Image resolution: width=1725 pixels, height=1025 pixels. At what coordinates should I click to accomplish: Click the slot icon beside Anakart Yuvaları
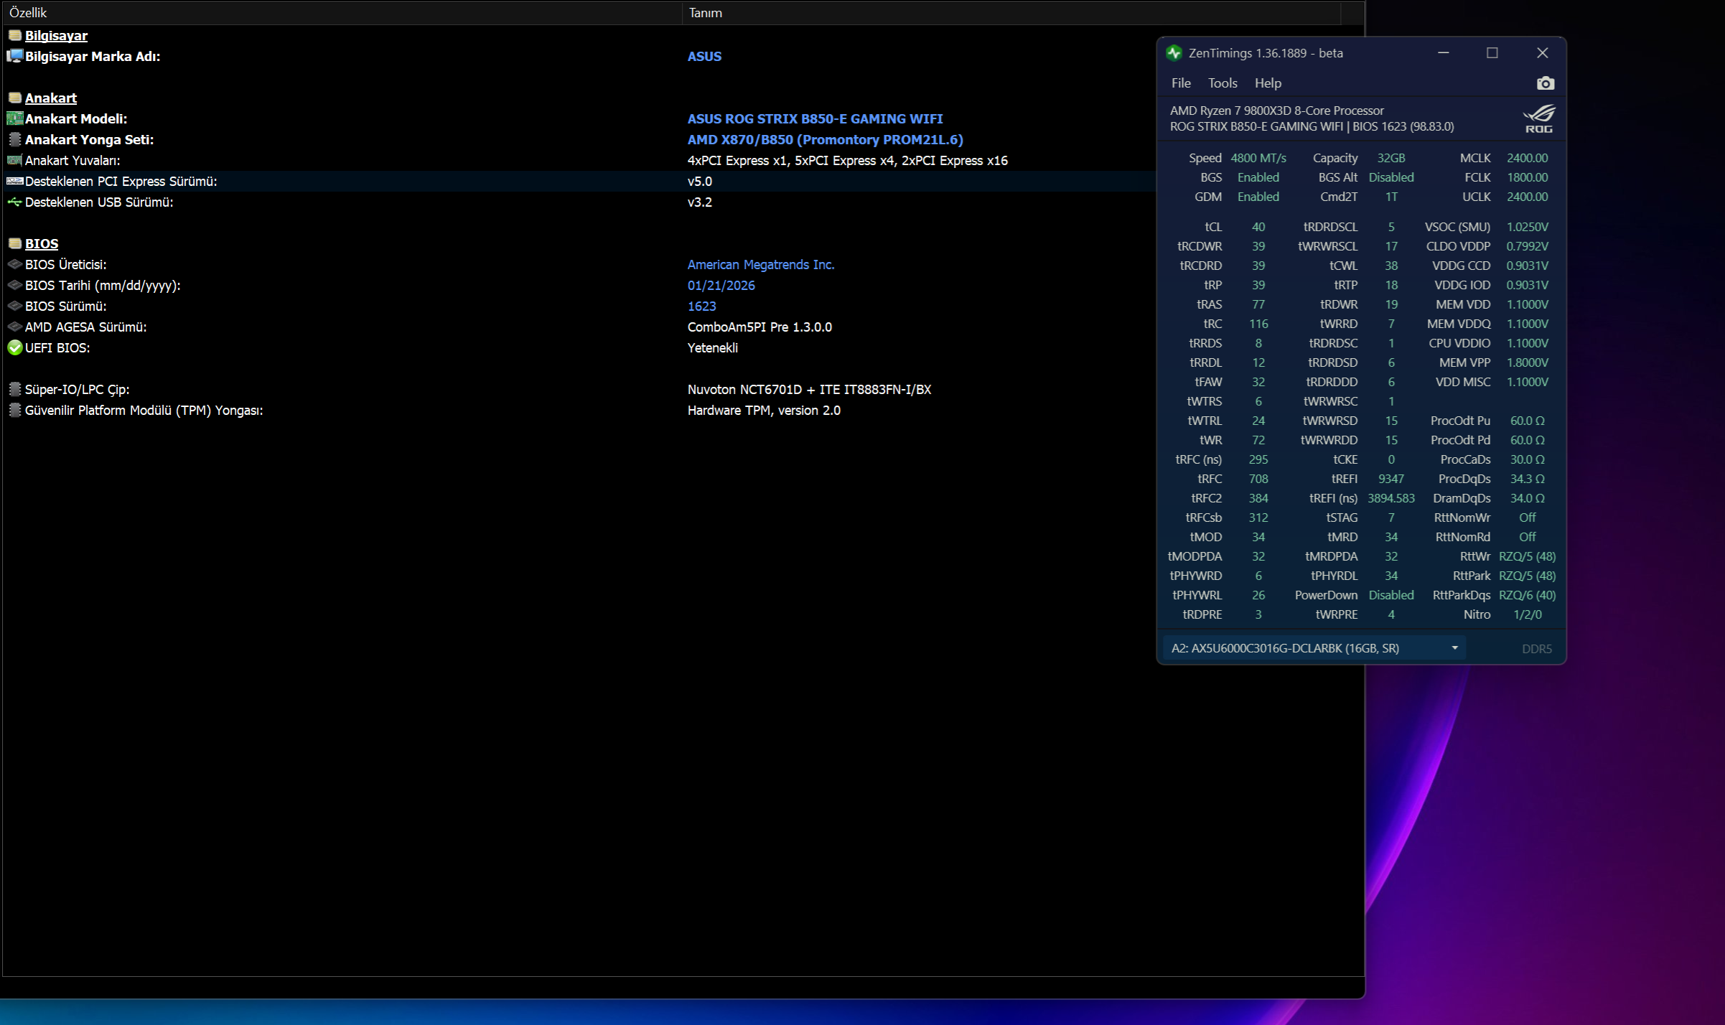click(x=14, y=160)
